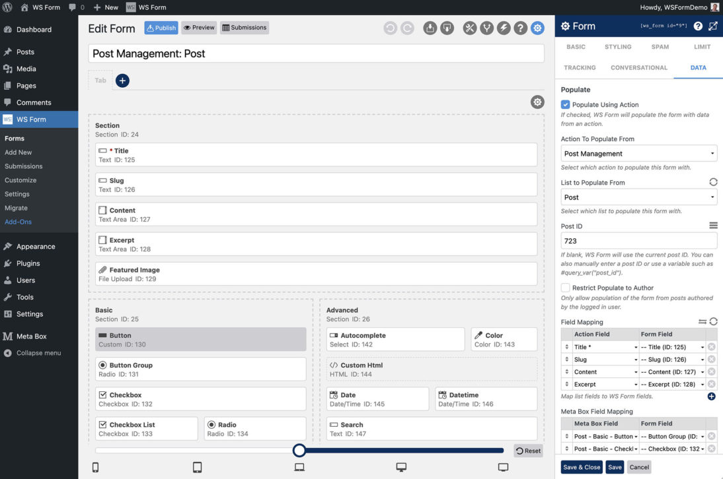Screen dimensions: 723x479
Task: Refresh the Field Mapping list icon
Action: pos(713,321)
